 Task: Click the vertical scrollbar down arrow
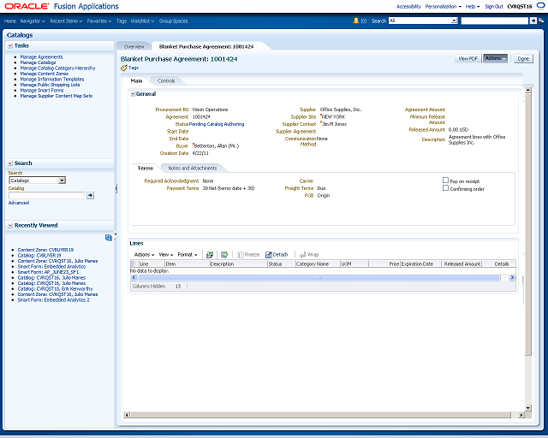pos(528,407)
